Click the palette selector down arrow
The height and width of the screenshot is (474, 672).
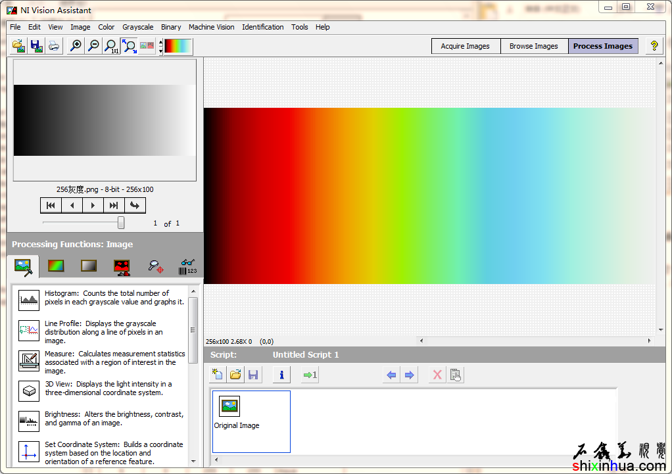[x=161, y=51]
